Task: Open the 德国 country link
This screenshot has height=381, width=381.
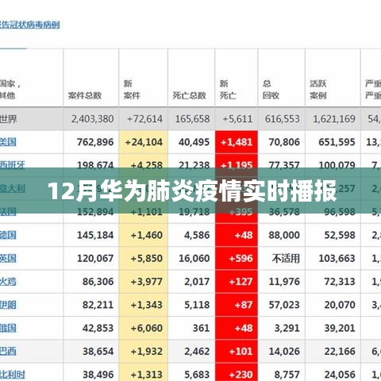Action: coord(8,235)
